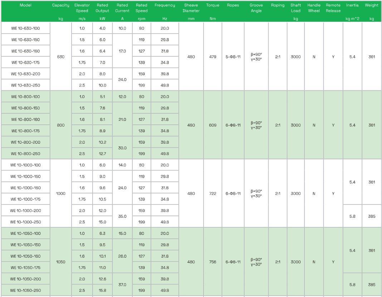Viewport: 382px width, 297px height.
Task: Click the Weight column header
Action: 372,5
